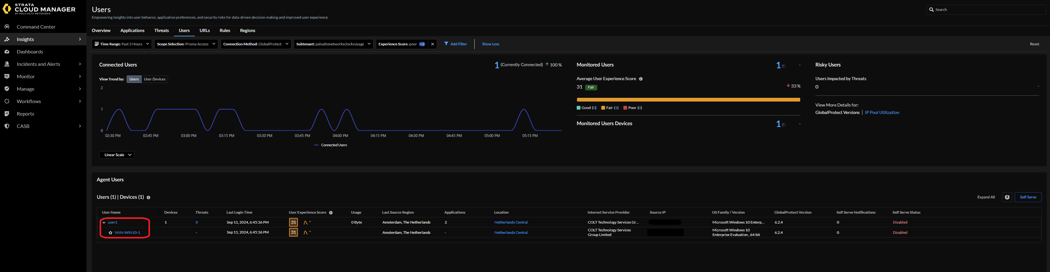Switch trend view to User Devices
The width and height of the screenshot is (1050, 272).
[x=154, y=79]
